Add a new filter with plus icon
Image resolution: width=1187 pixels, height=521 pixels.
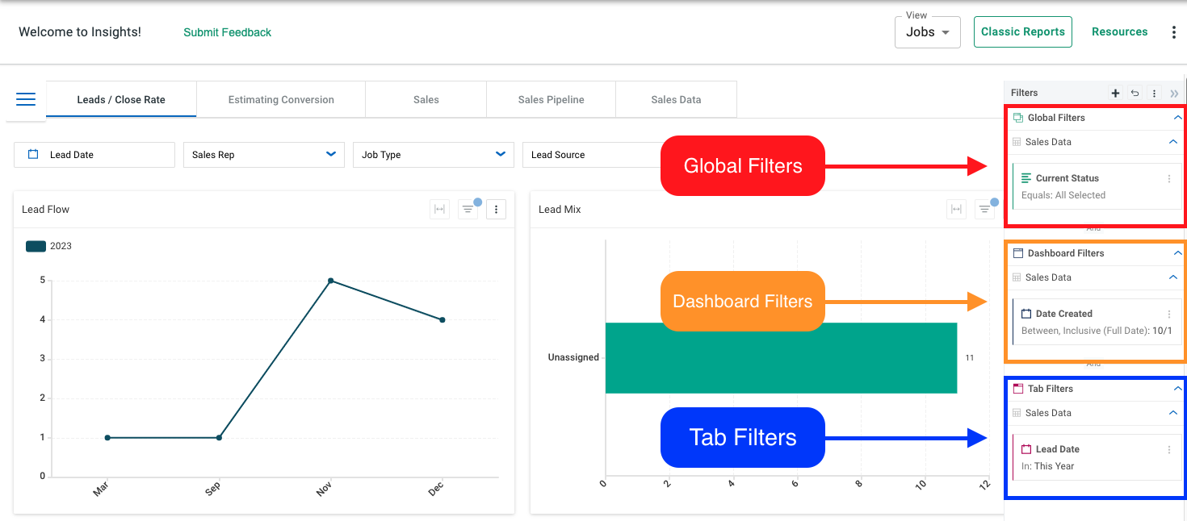[1115, 94]
